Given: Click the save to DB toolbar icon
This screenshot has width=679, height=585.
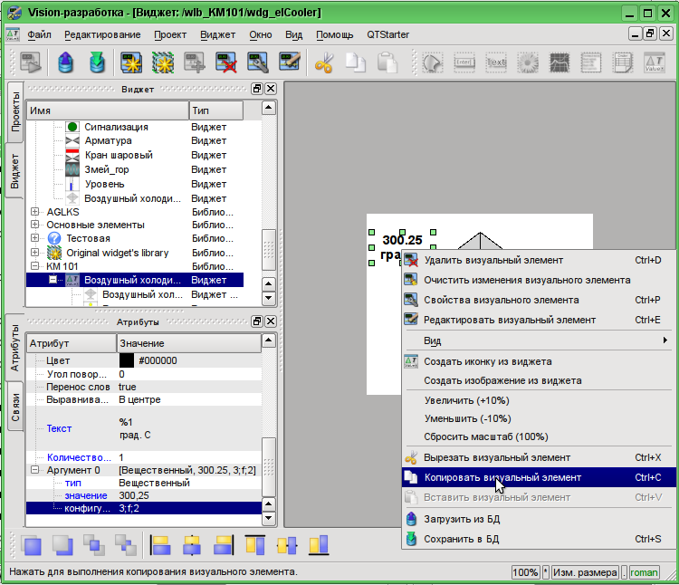Looking at the screenshot, I should (x=98, y=63).
